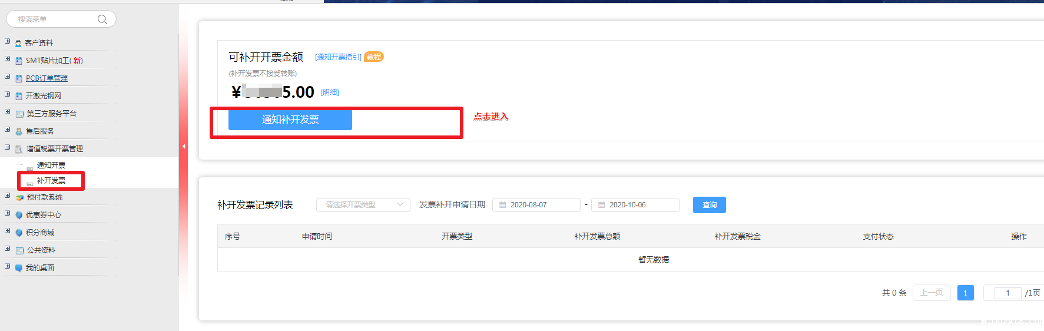Open the 请选择开票类型 dropdown
The width and height of the screenshot is (1044, 331).
363,205
